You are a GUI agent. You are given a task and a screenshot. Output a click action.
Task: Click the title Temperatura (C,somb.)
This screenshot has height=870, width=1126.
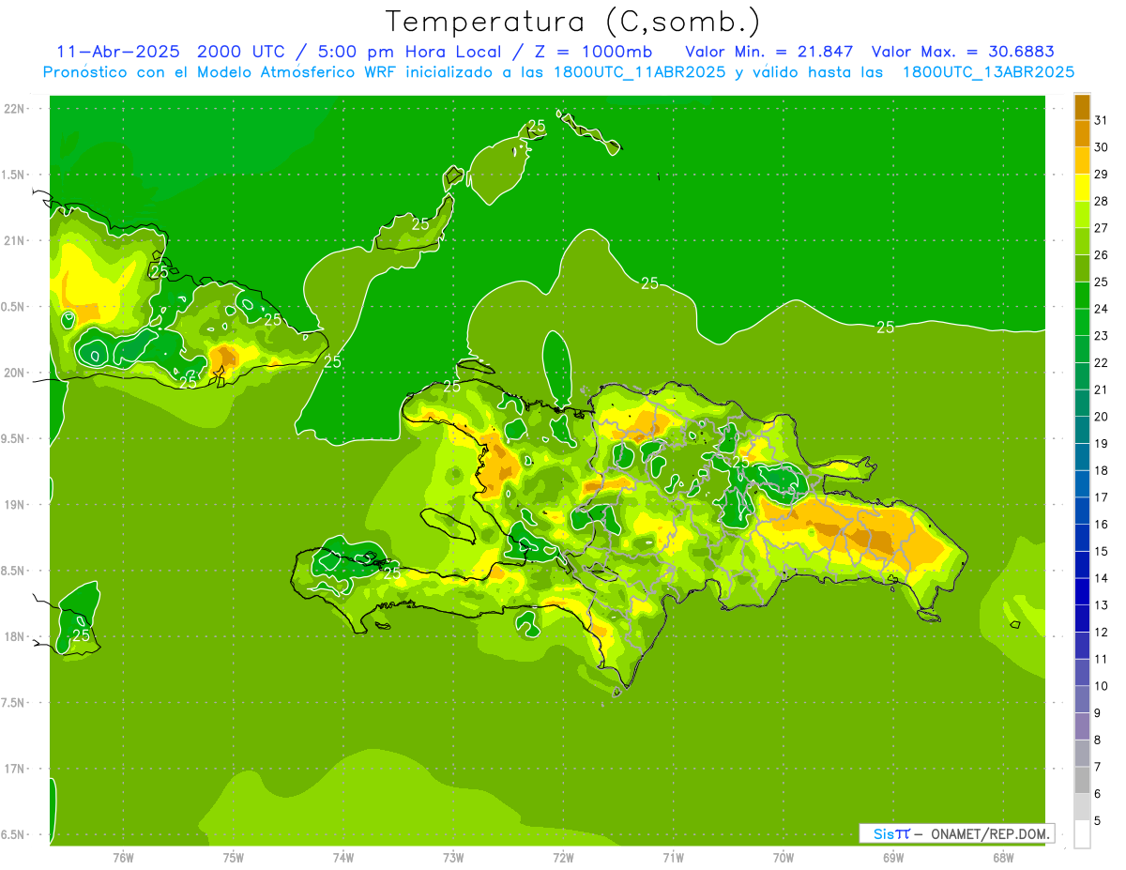(x=573, y=22)
